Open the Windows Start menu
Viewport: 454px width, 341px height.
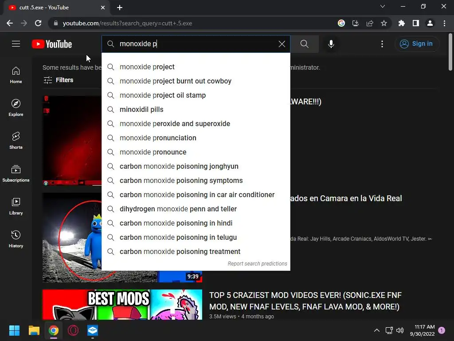14,330
